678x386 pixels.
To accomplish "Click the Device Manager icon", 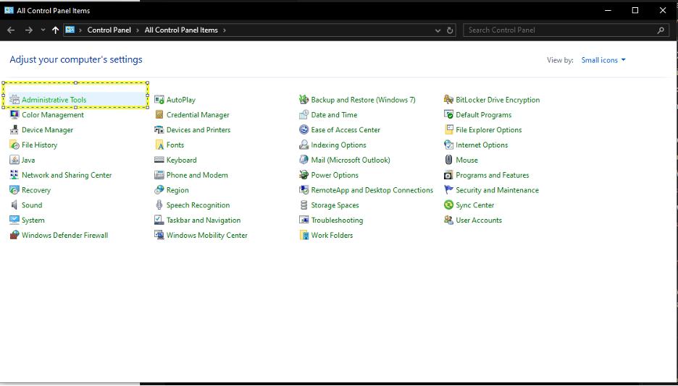I will click(14, 130).
